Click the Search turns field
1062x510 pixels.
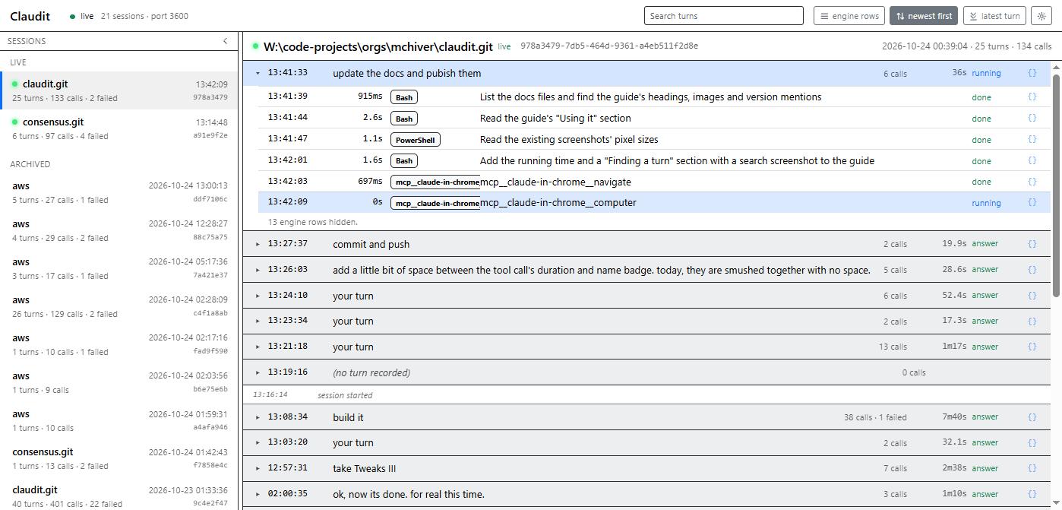pyautogui.click(x=723, y=16)
